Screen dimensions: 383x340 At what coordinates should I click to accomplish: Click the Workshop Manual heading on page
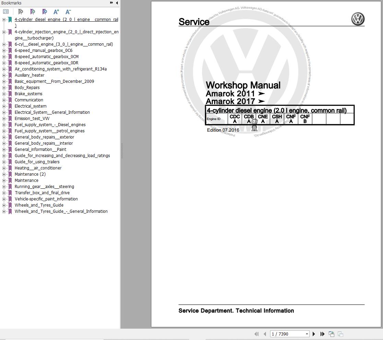[243, 85]
